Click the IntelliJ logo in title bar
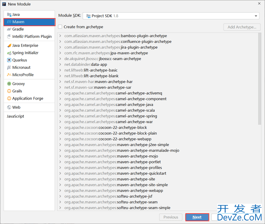Screen dimensions: 265x224 click(4, 4)
